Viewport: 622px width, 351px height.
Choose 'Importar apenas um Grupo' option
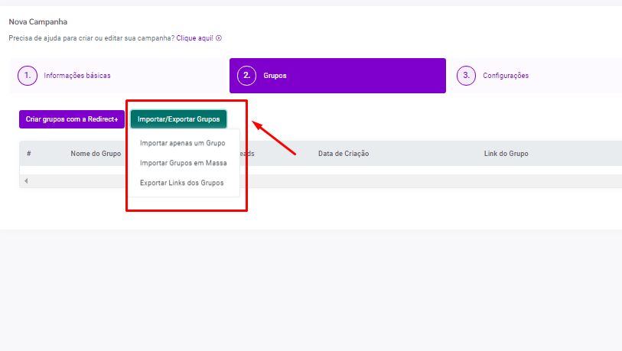[182, 143]
